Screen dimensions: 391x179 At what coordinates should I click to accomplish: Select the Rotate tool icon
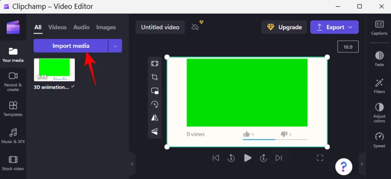click(154, 104)
